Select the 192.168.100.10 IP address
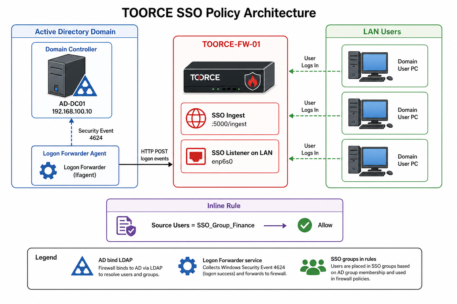Screen dimensions: 457x304 click(72, 111)
